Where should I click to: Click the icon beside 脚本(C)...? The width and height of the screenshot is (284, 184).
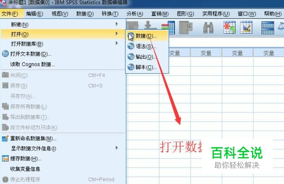(x=131, y=67)
